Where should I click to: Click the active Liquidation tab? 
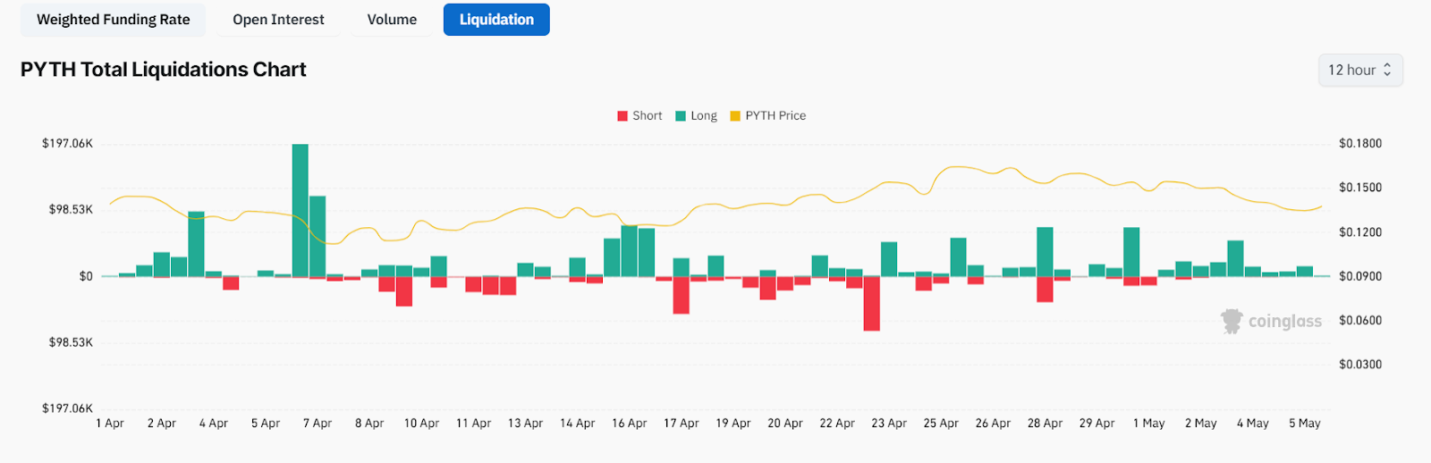(496, 20)
